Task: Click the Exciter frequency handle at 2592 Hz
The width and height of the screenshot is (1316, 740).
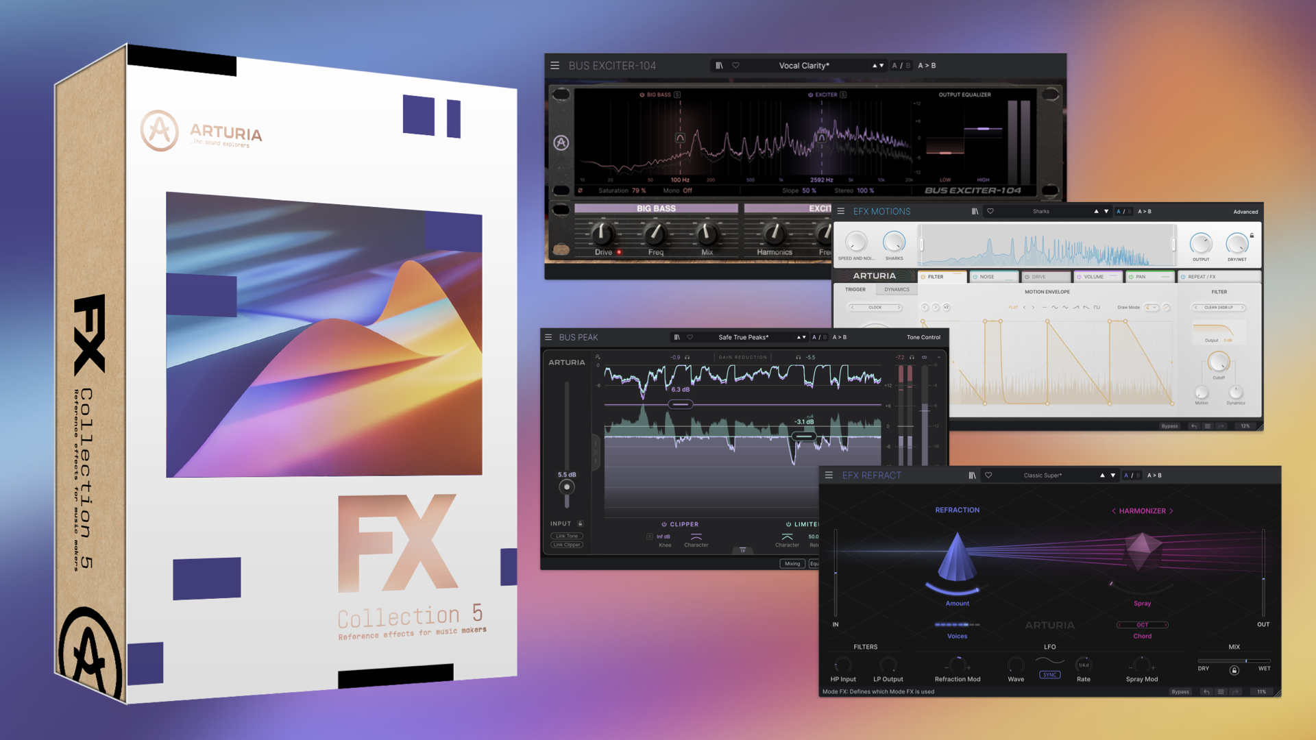Action: coord(822,138)
